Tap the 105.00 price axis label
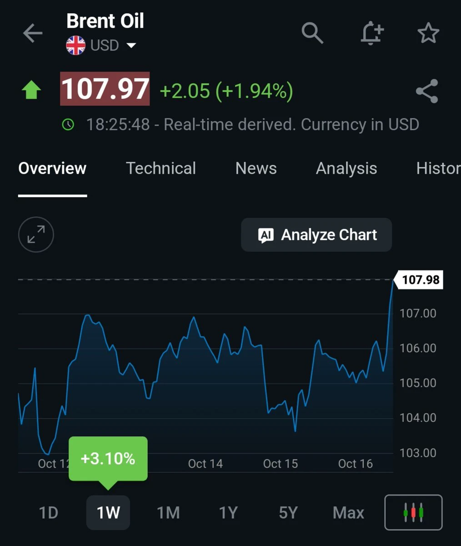This screenshot has height=546, width=461. (418, 383)
